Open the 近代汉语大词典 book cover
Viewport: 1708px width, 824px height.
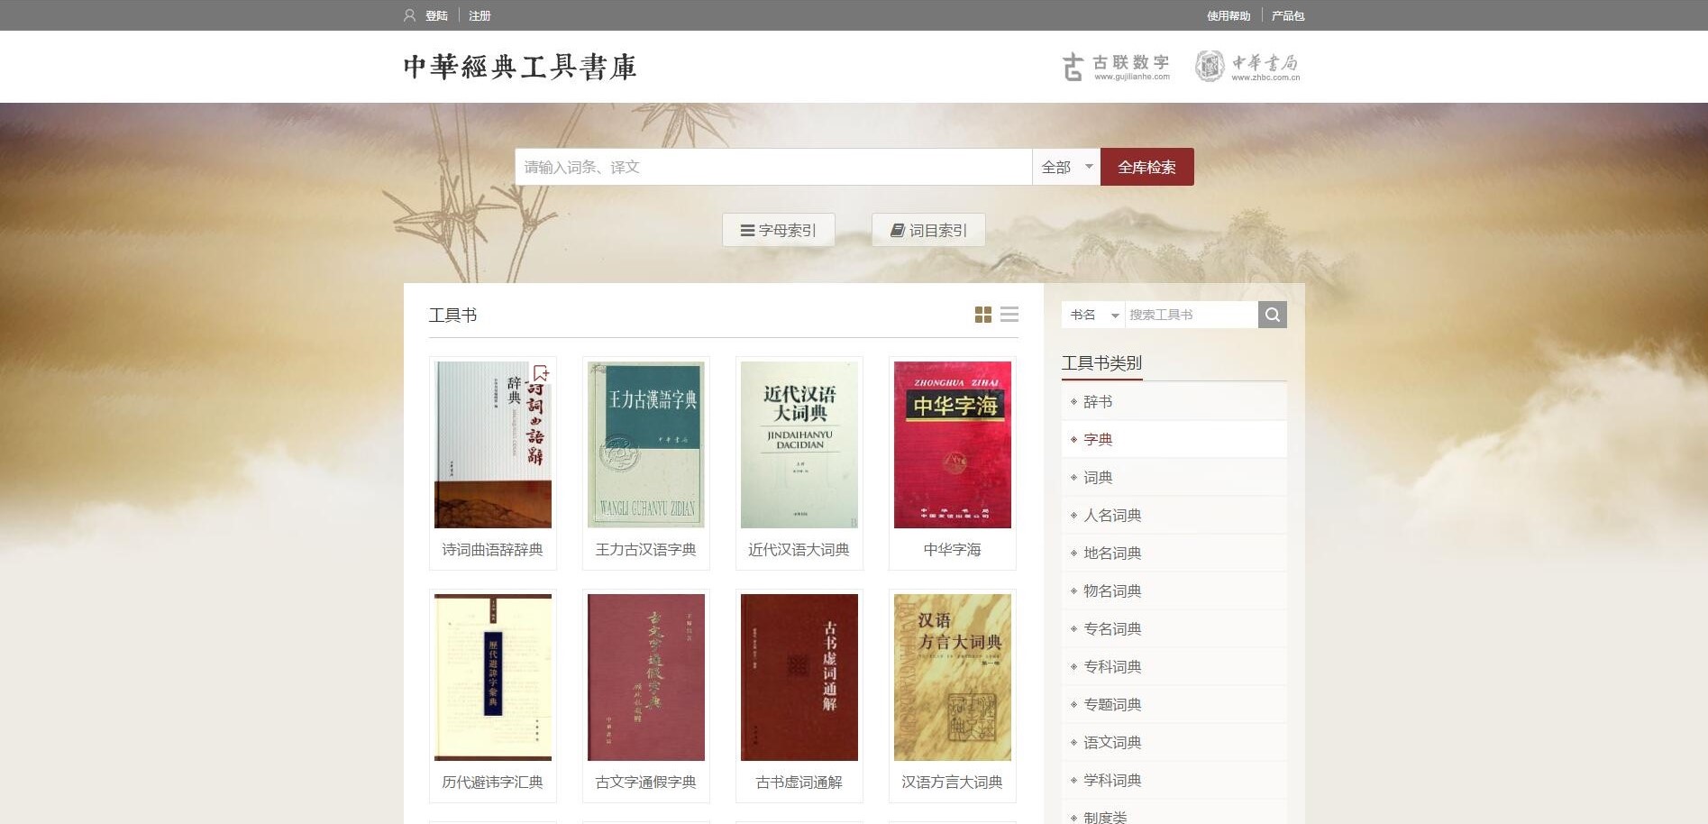click(799, 444)
